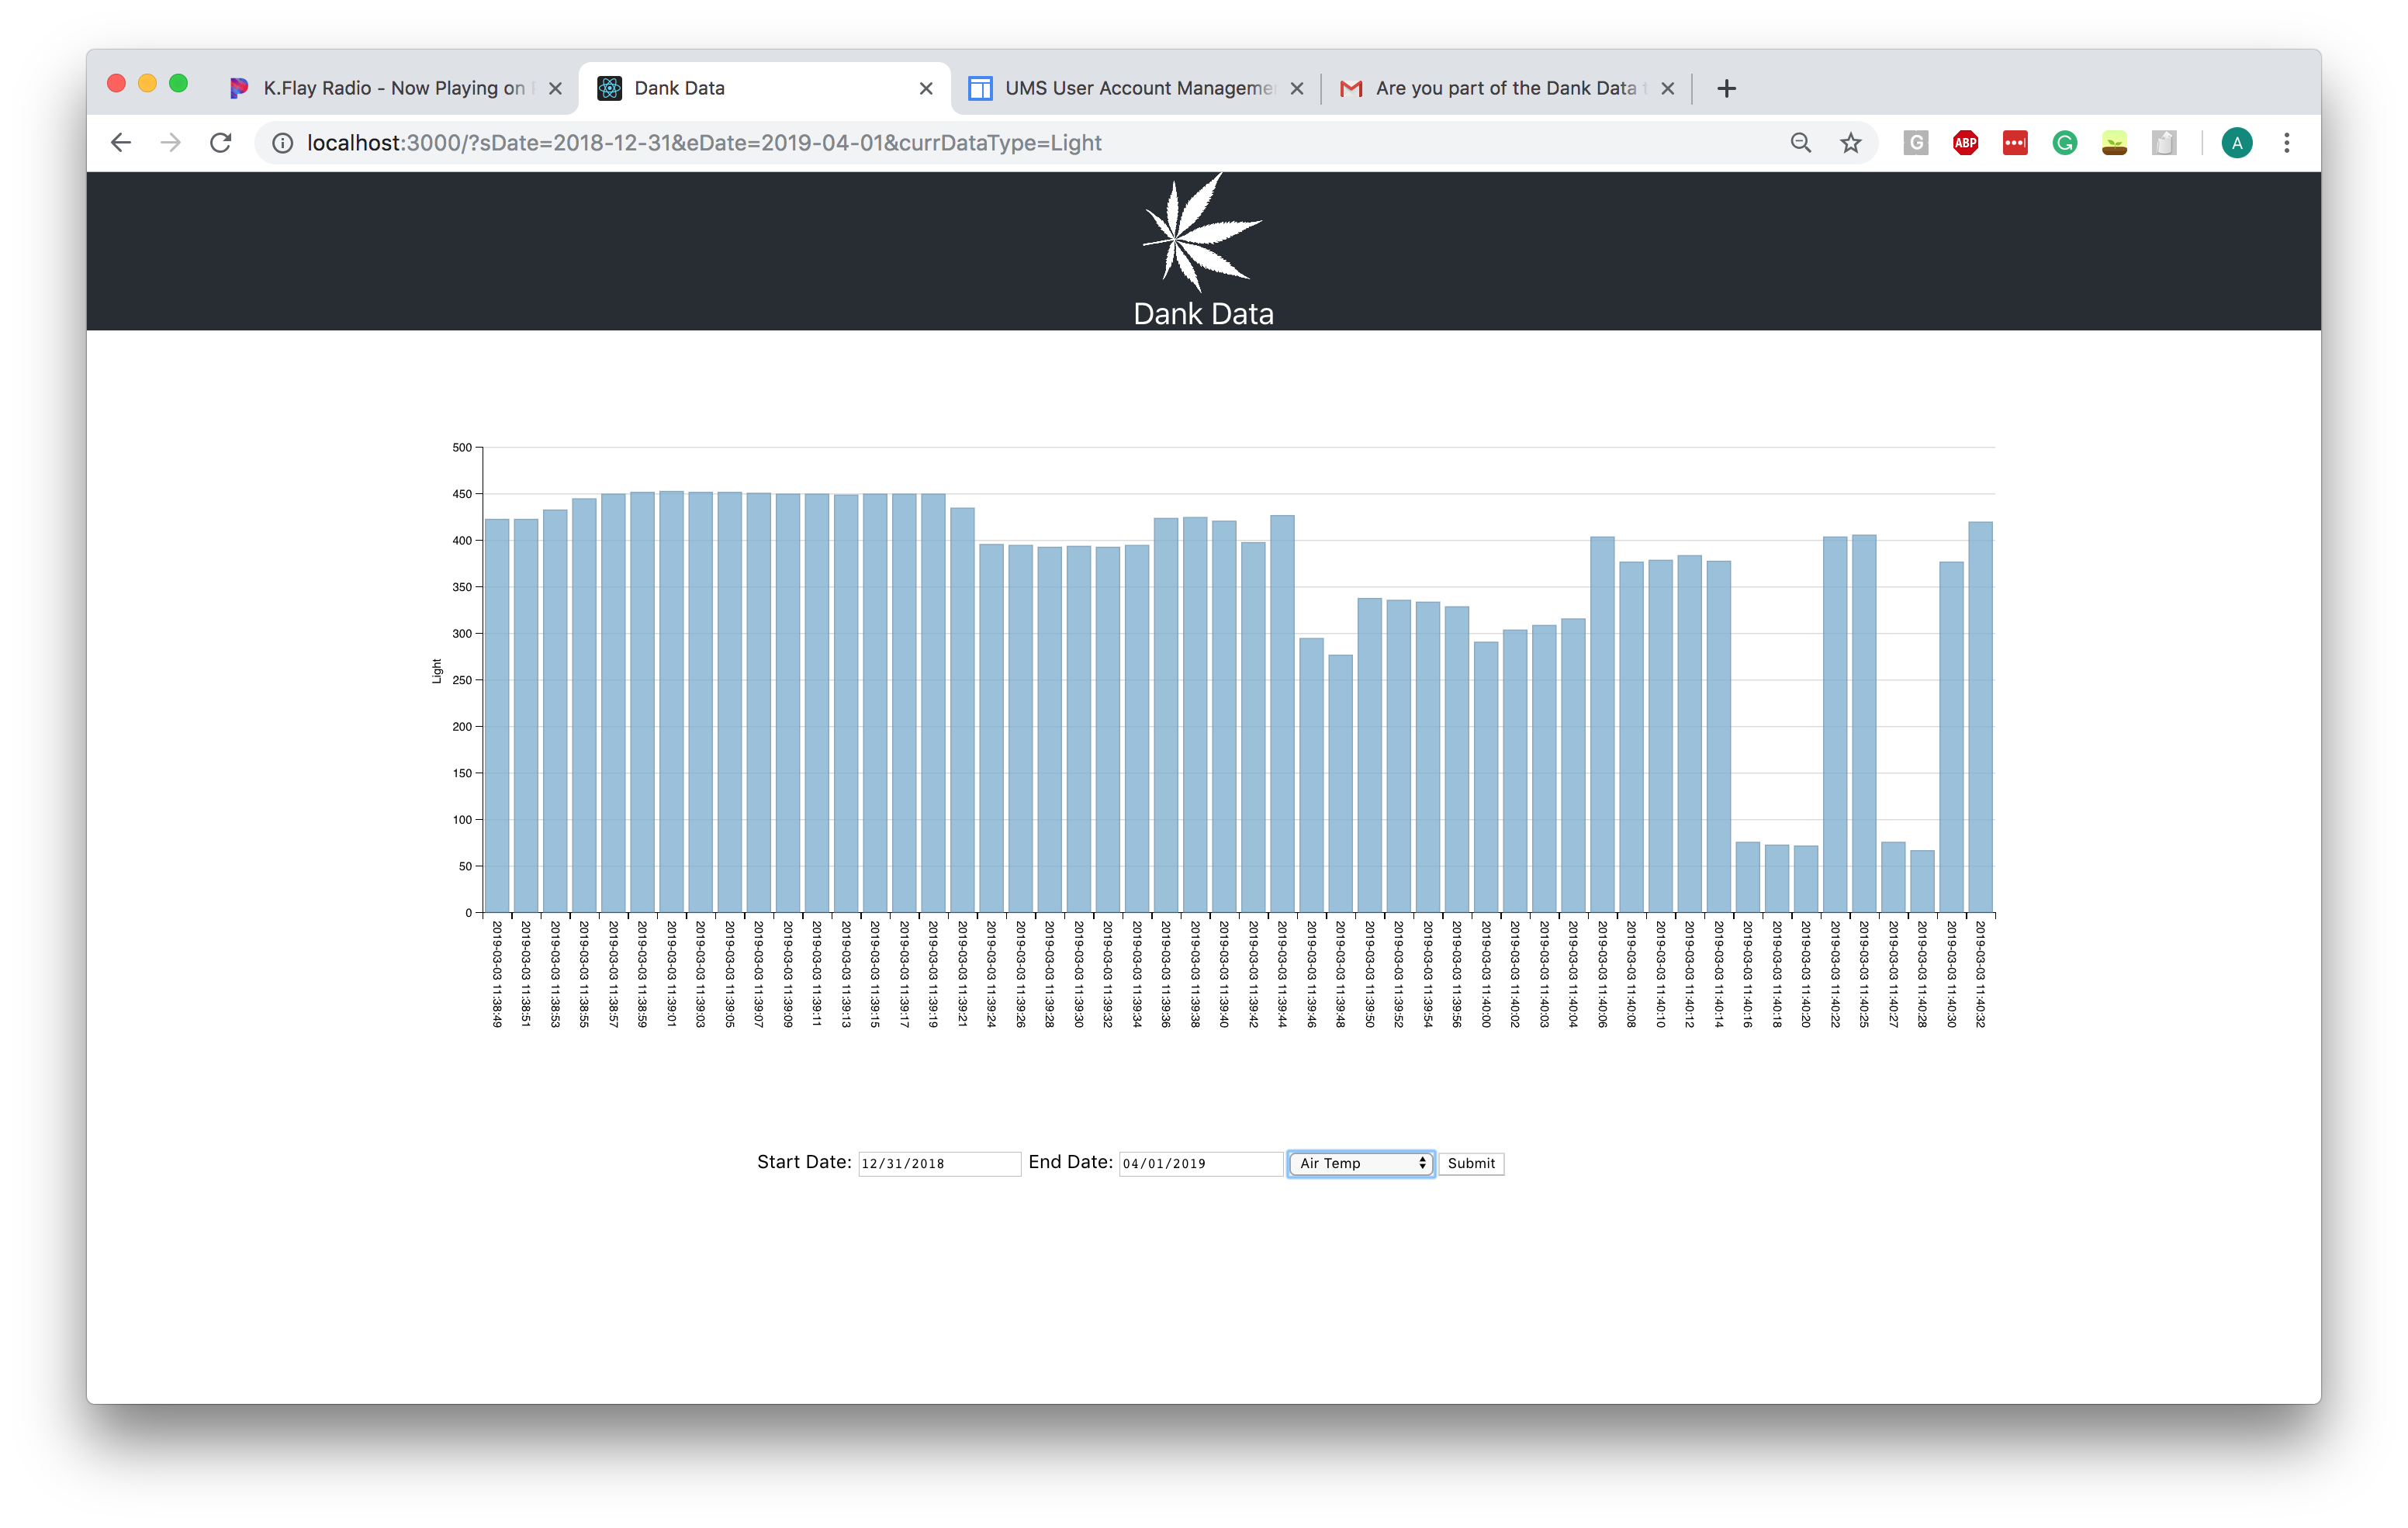Screen dimensions: 2408x1528
Task: Open the Gmail Dank Data tab
Action: [1504, 88]
